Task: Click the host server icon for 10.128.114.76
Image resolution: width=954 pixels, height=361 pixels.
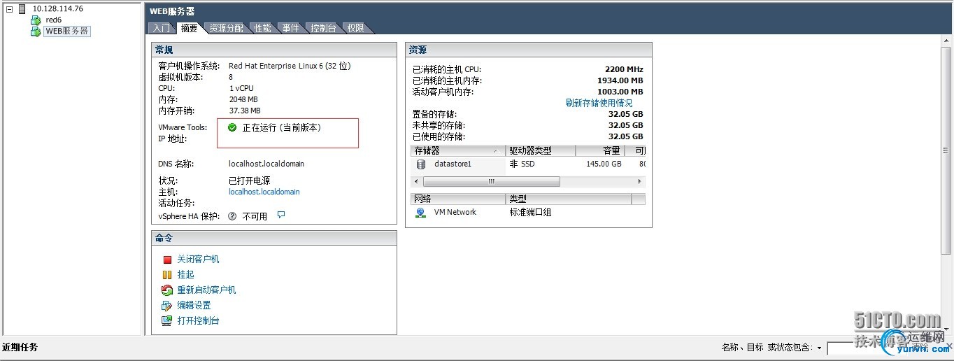Action: pos(22,9)
